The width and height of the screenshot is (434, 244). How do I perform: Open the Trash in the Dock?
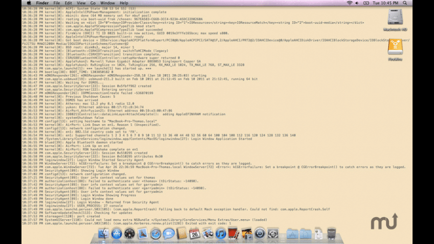pyautogui.click(x=331, y=234)
